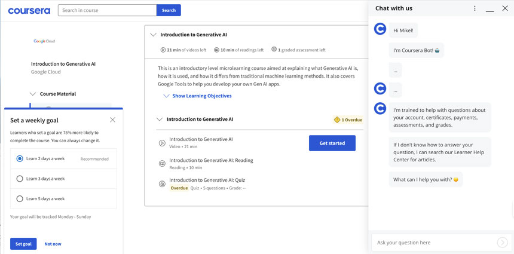Click the Google Cloud logo
Viewport: 514px width, 254px height.
point(44,41)
